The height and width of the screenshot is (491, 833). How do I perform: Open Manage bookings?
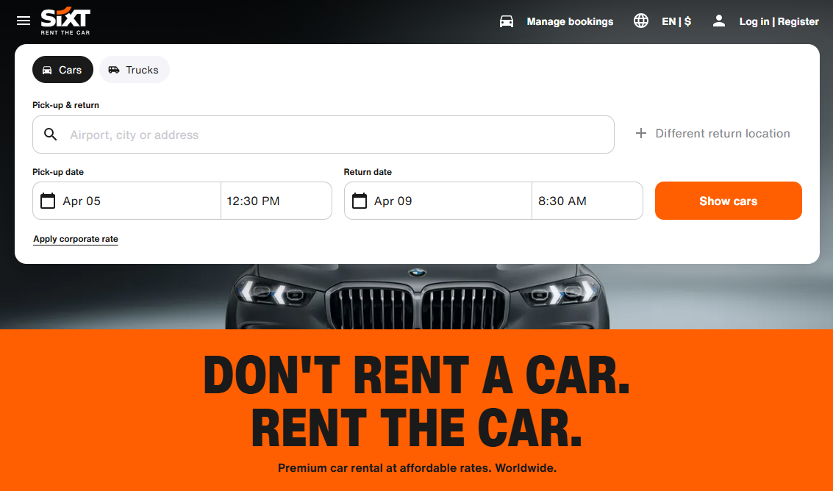pos(570,21)
